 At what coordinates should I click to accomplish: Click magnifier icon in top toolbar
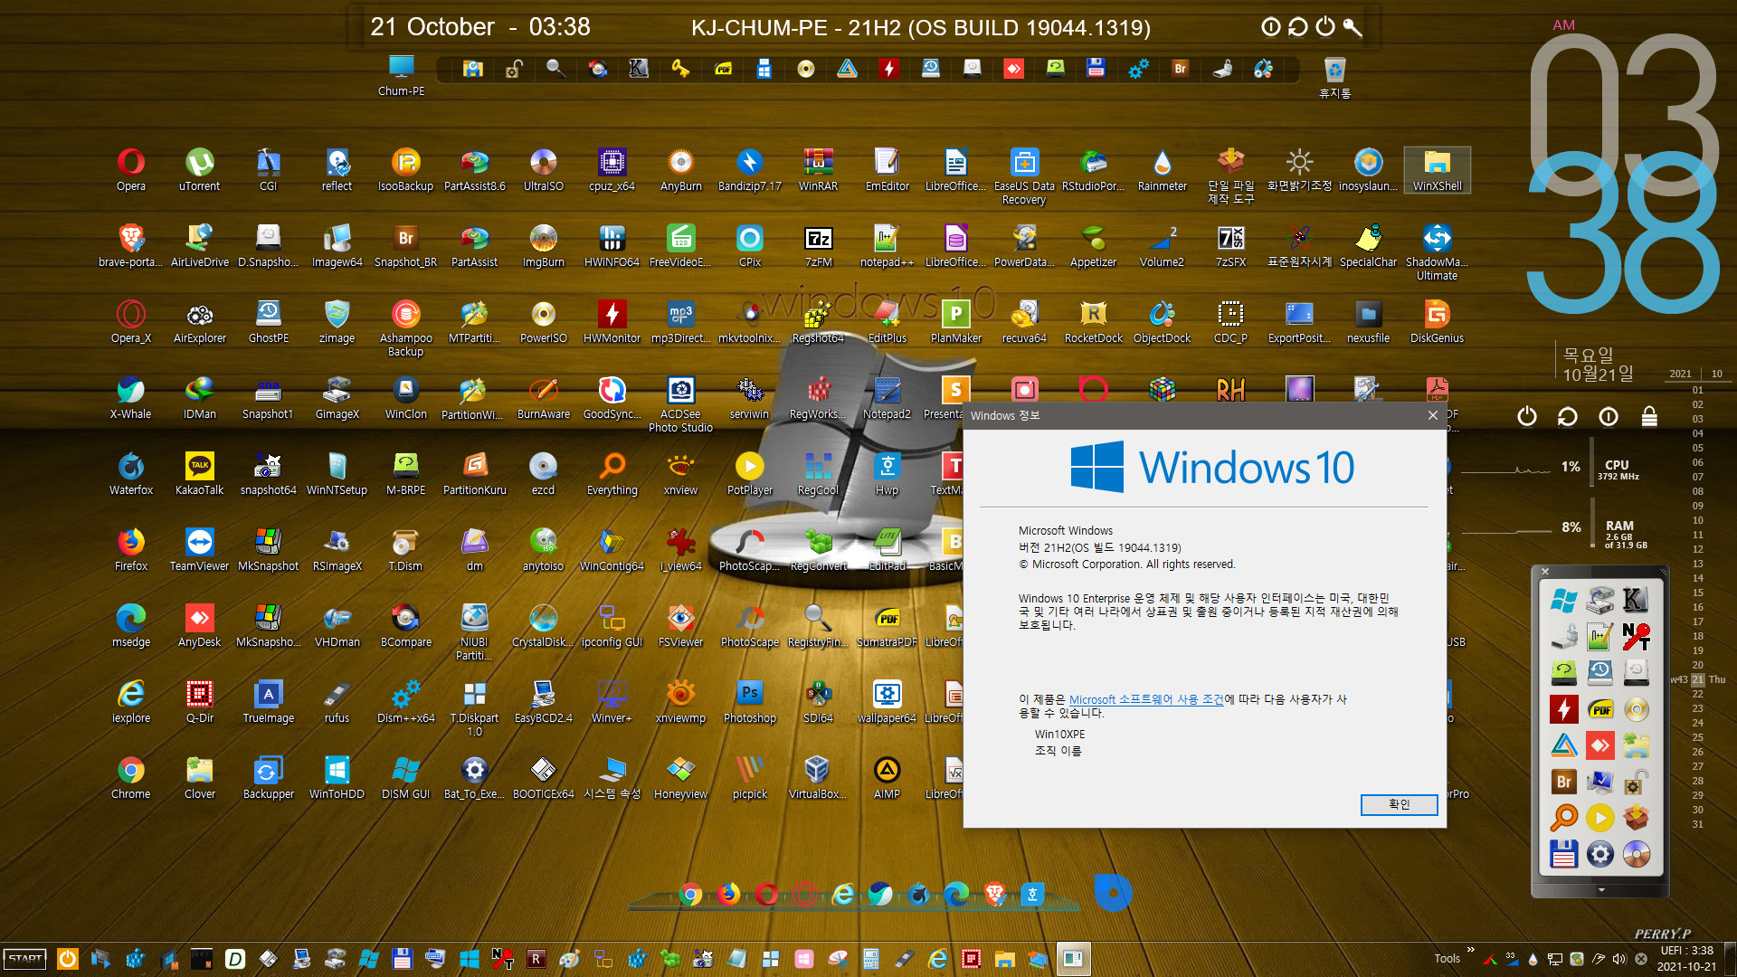pyautogui.click(x=555, y=69)
